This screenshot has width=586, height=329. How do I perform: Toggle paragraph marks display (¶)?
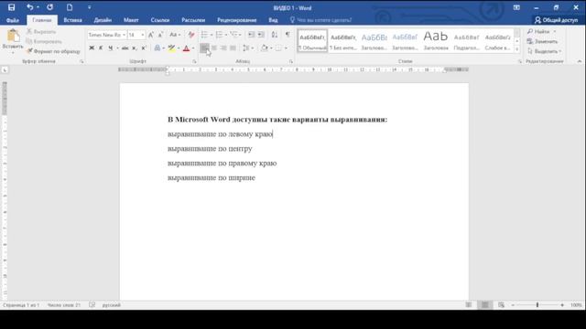[x=288, y=35]
